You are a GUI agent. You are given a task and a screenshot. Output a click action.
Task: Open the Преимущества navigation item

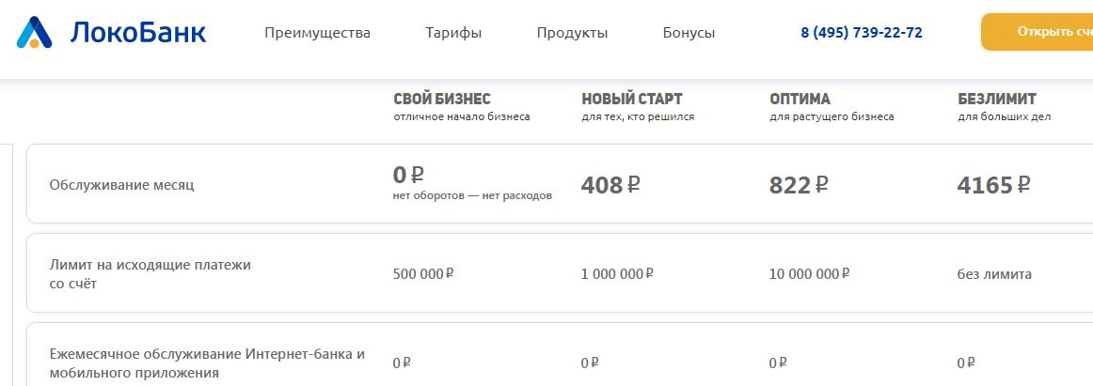pos(317,33)
